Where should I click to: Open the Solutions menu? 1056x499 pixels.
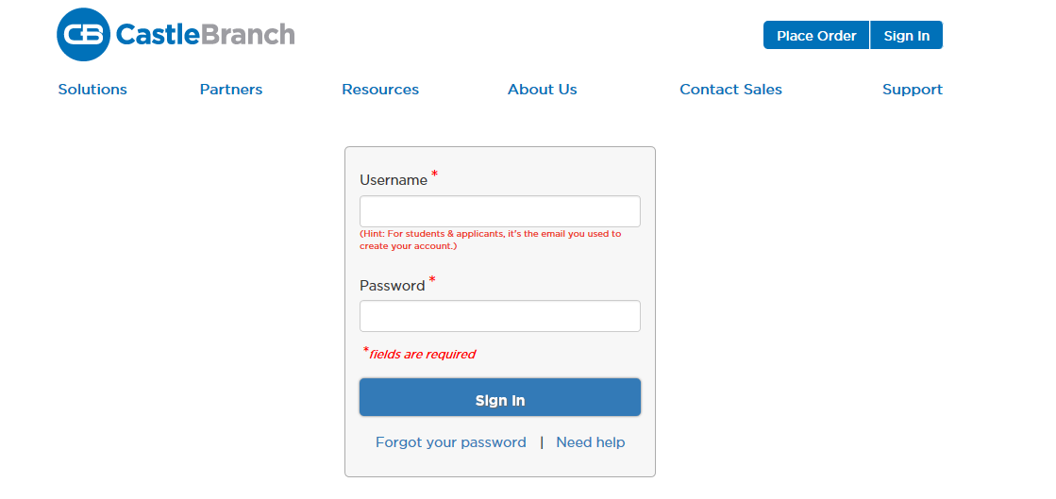pyautogui.click(x=92, y=90)
